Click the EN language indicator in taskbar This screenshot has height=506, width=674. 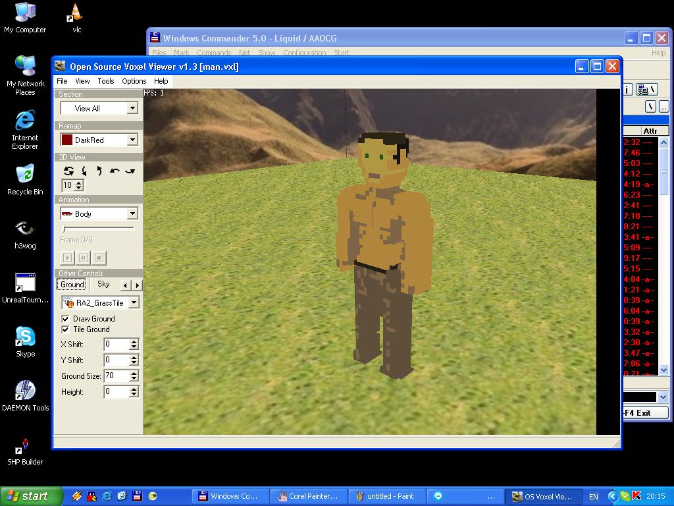click(x=594, y=497)
